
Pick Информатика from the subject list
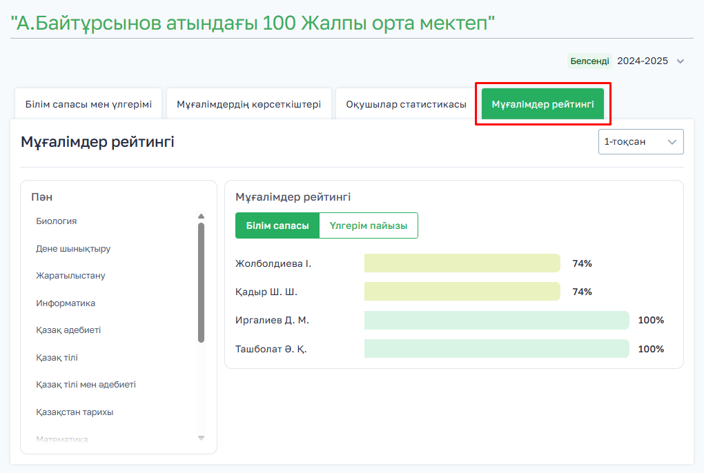(x=66, y=303)
